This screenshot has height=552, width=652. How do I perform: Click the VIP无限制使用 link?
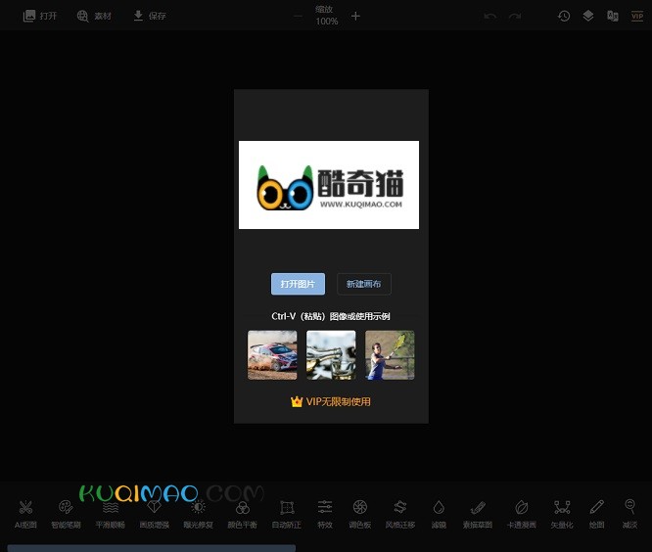pos(331,401)
